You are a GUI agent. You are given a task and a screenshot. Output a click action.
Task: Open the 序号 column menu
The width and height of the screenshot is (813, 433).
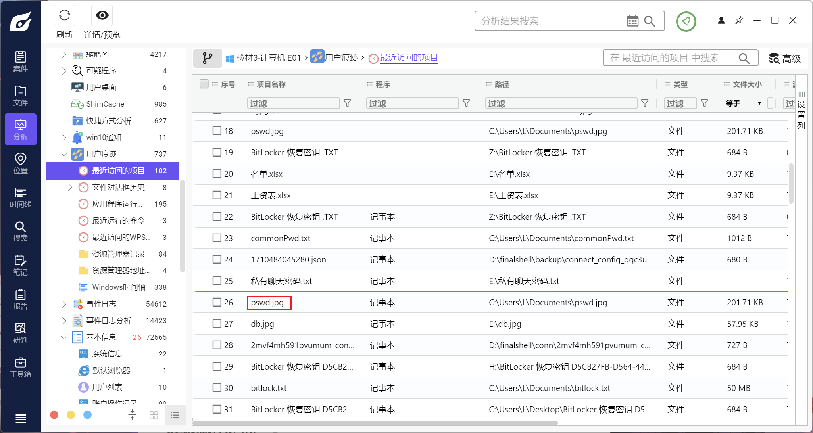[215, 84]
